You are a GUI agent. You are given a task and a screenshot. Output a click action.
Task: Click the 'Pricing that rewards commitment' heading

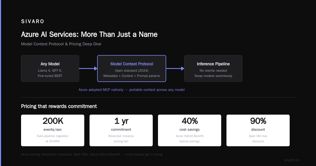coord(59,106)
